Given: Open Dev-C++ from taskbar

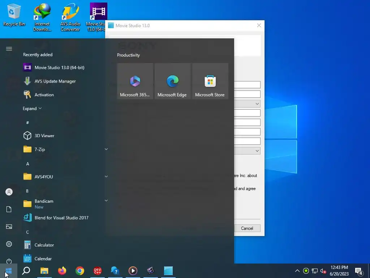Looking at the screenshot, I should point(98,271).
